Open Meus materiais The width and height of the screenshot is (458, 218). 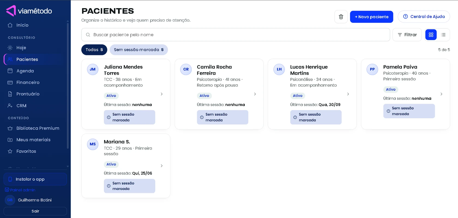(x=34, y=140)
